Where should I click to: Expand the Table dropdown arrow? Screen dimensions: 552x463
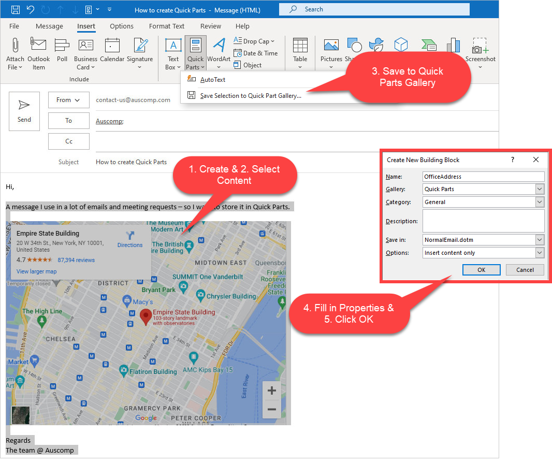click(300, 67)
